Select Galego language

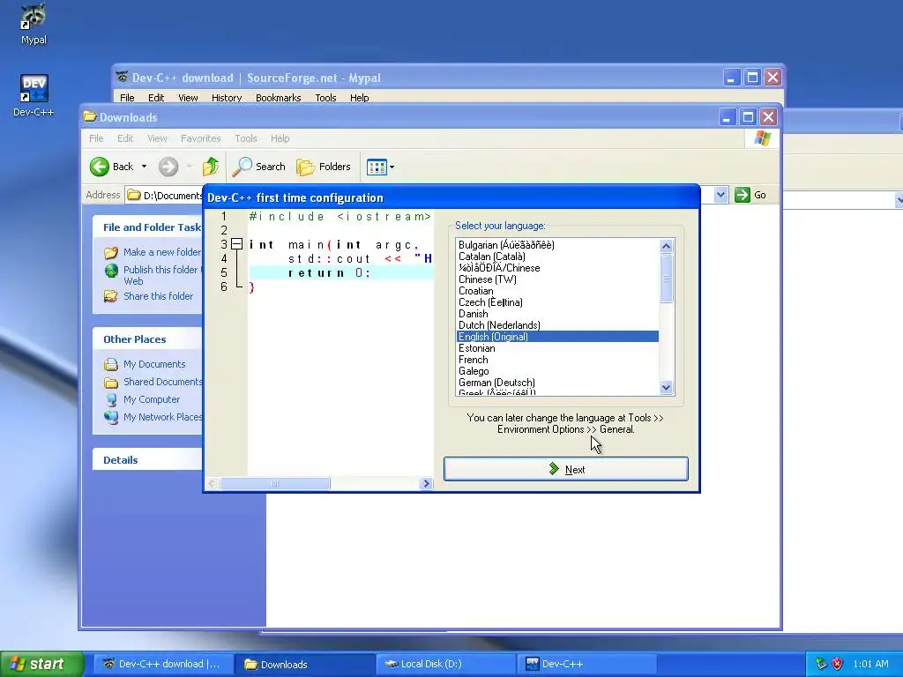click(x=557, y=371)
